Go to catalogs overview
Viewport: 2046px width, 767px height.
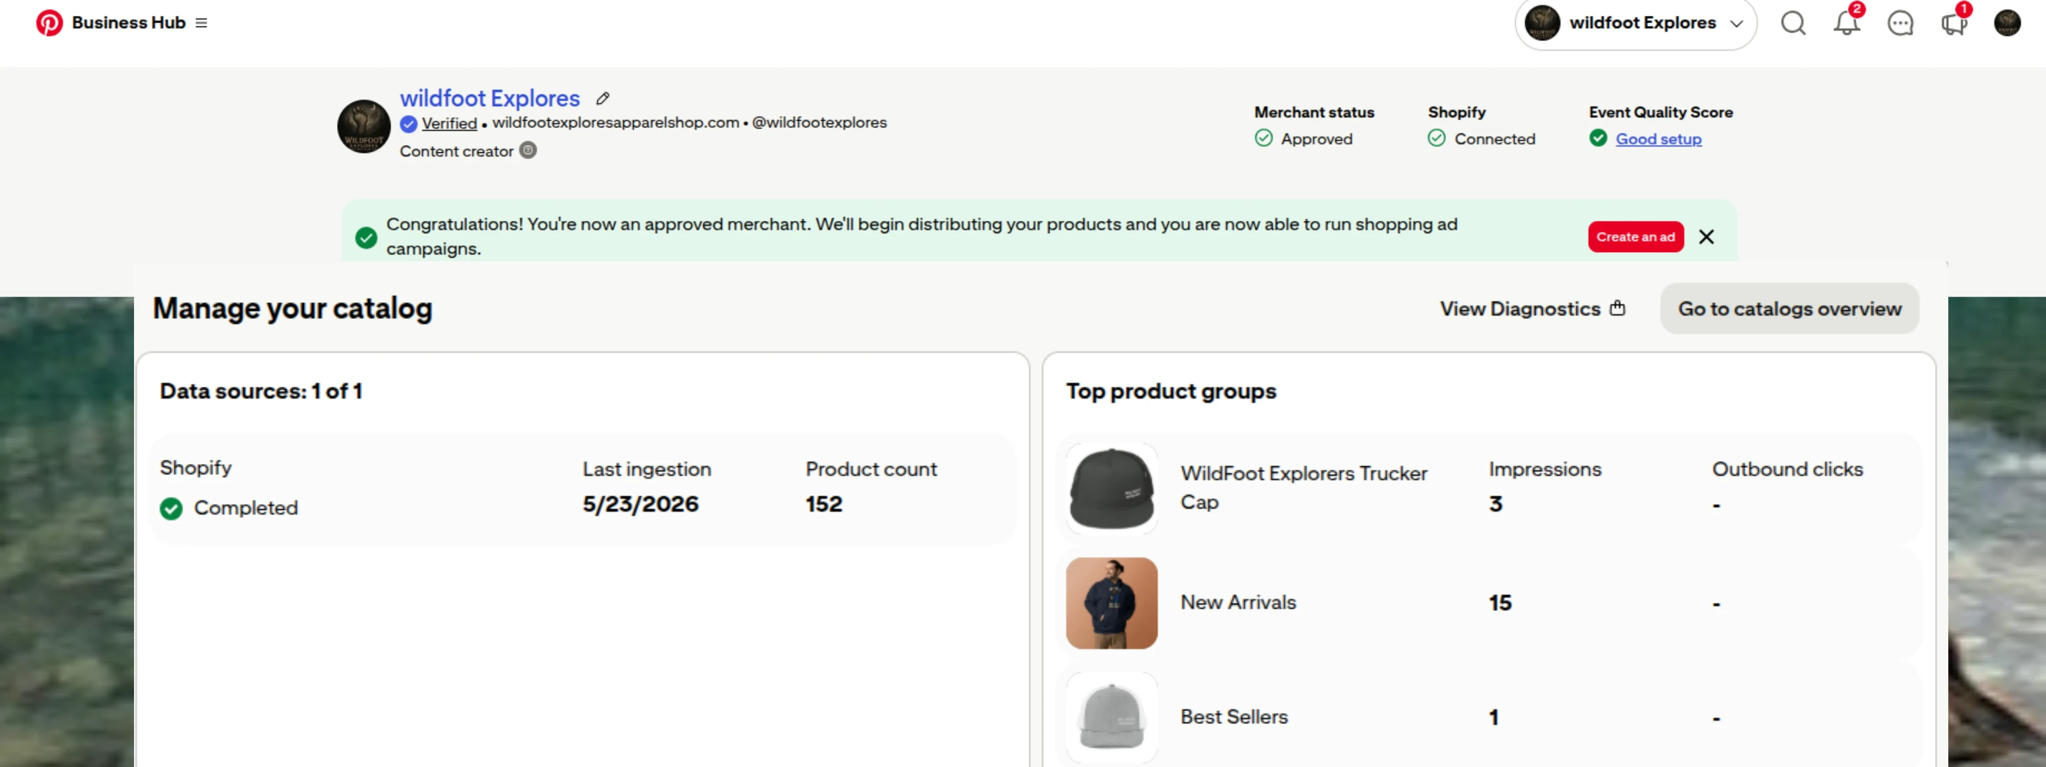click(1789, 309)
